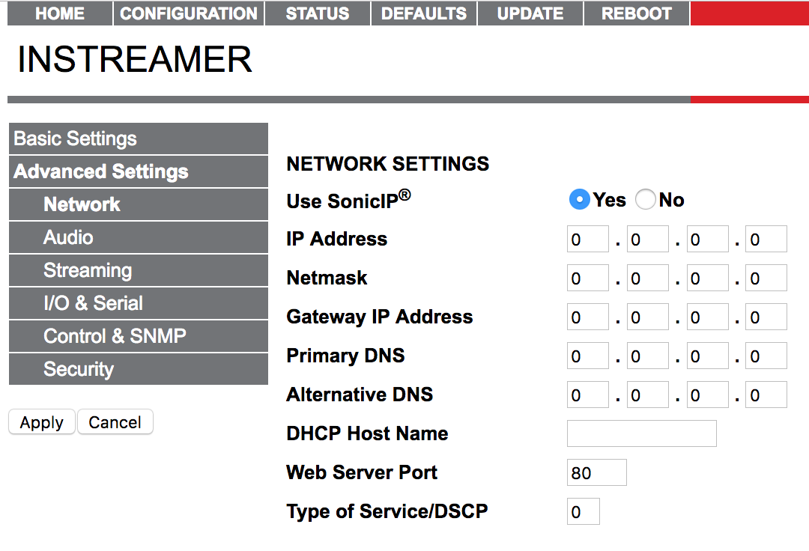Viewport: 809px width, 551px height.
Task: Focus third octet of Alternative DNS
Action: pos(707,395)
